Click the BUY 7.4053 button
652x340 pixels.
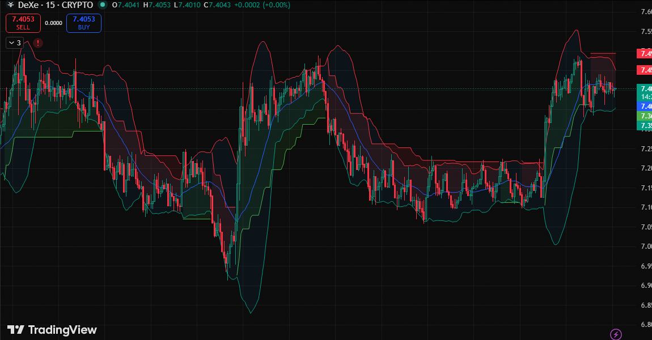point(84,23)
